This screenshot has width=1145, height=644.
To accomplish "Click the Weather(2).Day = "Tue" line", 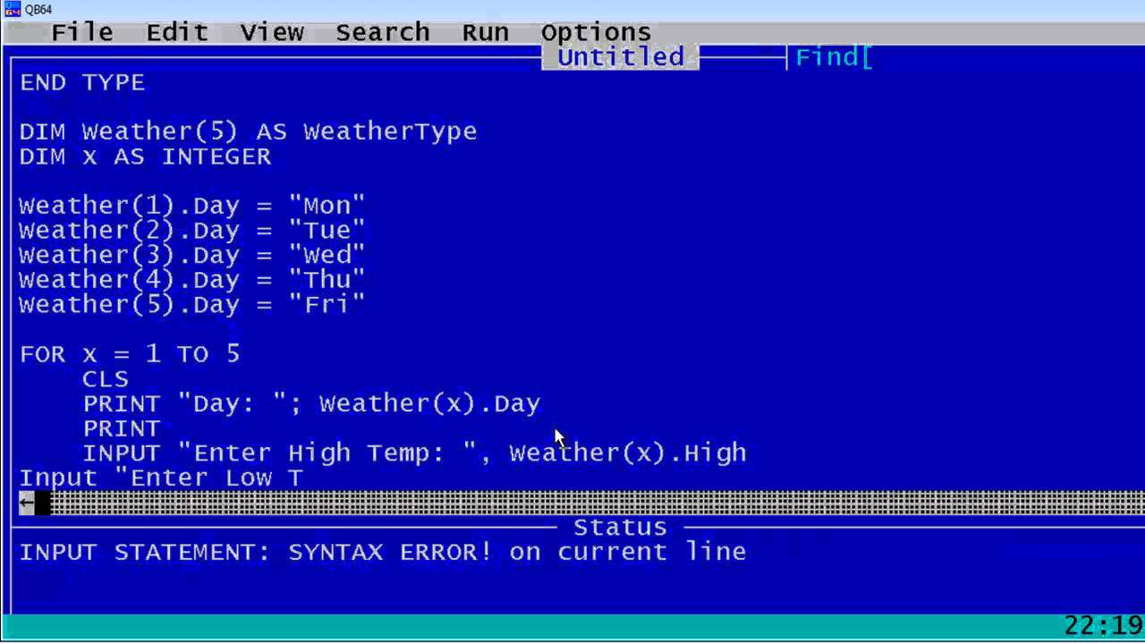I will pyautogui.click(x=192, y=231).
